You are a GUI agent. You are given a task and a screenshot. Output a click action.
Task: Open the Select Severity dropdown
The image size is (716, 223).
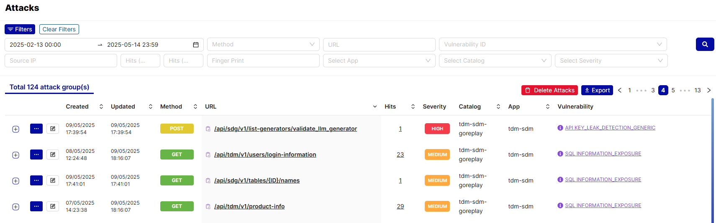[x=611, y=61]
